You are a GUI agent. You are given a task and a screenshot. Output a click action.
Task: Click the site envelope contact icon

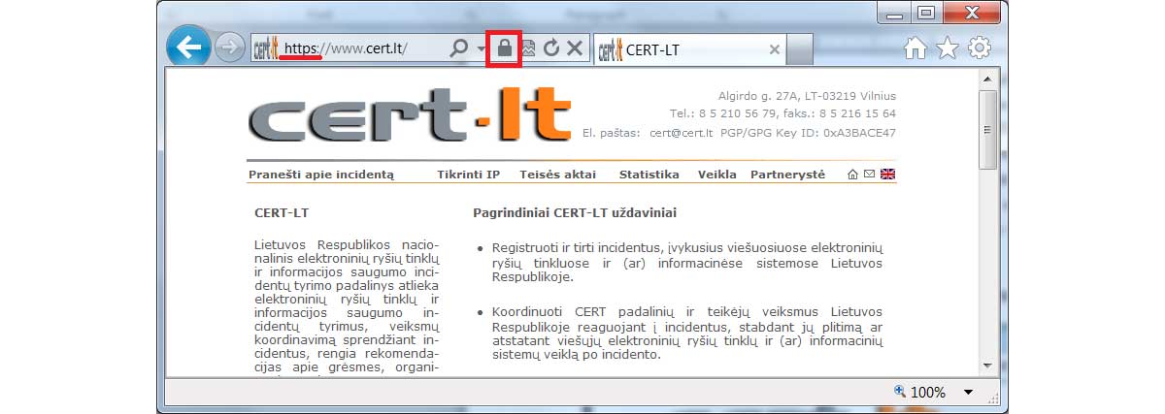pos(870,175)
